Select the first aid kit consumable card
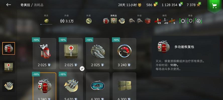 coord(71,54)
